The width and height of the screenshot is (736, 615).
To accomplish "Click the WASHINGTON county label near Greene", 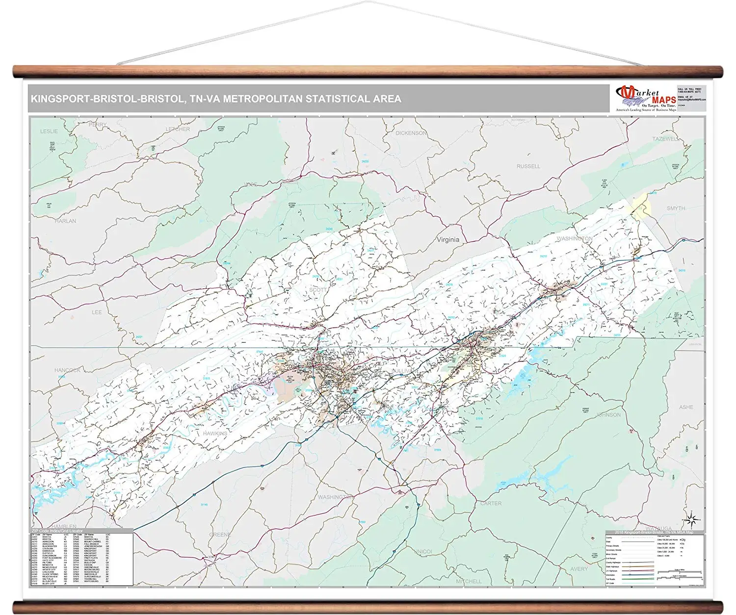I will (x=335, y=497).
